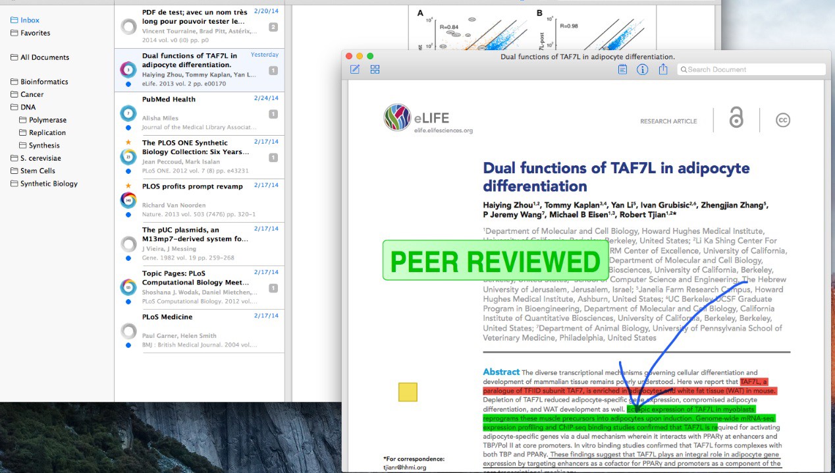Image resolution: width=835 pixels, height=473 pixels.
Task: Open the thumbnail grid view icon
Action: [x=375, y=69]
